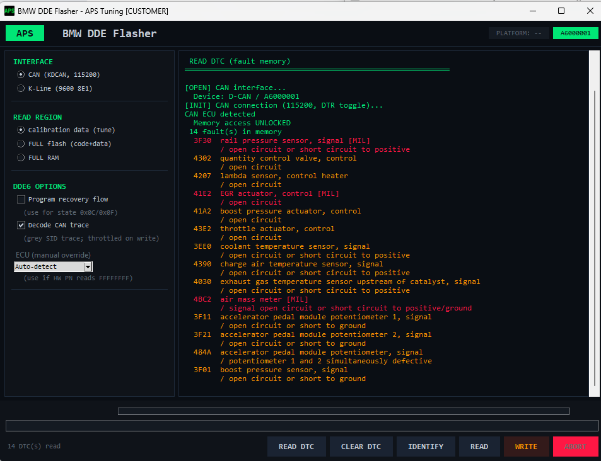
Task: Click the IDENTIFY button
Action: point(426,447)
